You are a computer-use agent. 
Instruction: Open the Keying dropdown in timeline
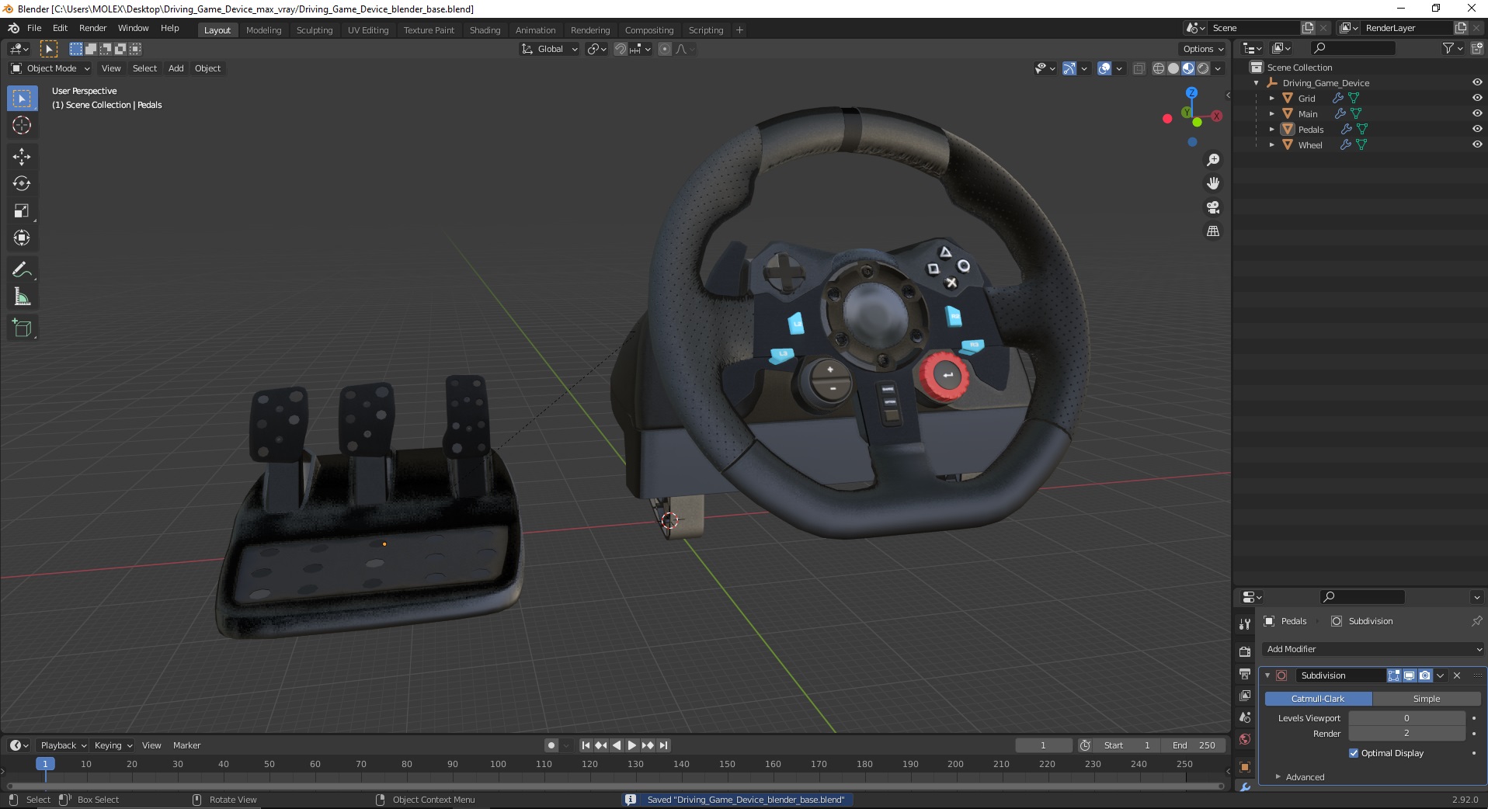pos(113,745)
